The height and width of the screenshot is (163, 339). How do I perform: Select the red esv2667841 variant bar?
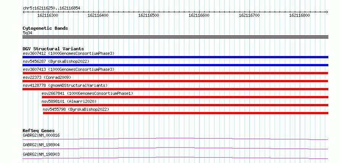pyautogui.click(x=185, y=97)
